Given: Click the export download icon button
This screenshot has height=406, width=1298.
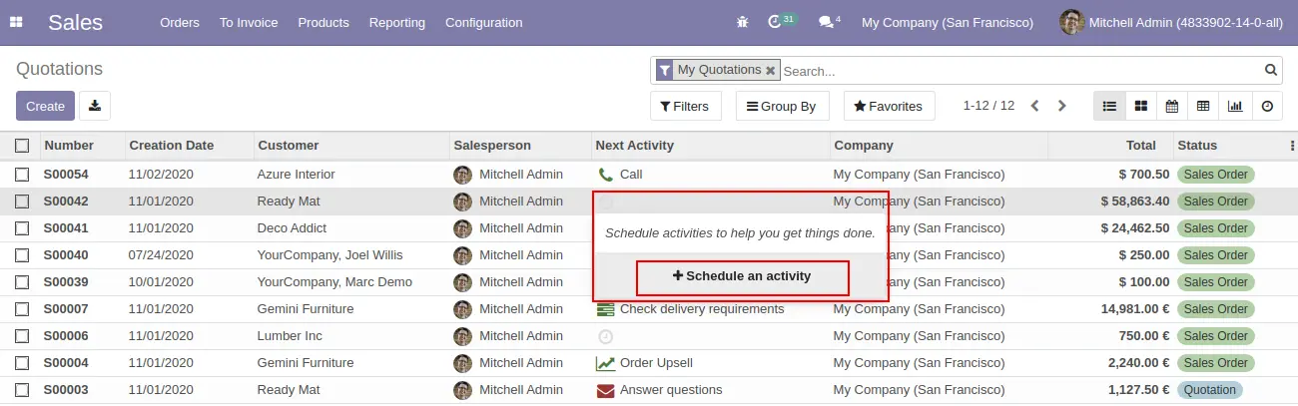Looking at the screenshot, I should (x=95, y=106).
